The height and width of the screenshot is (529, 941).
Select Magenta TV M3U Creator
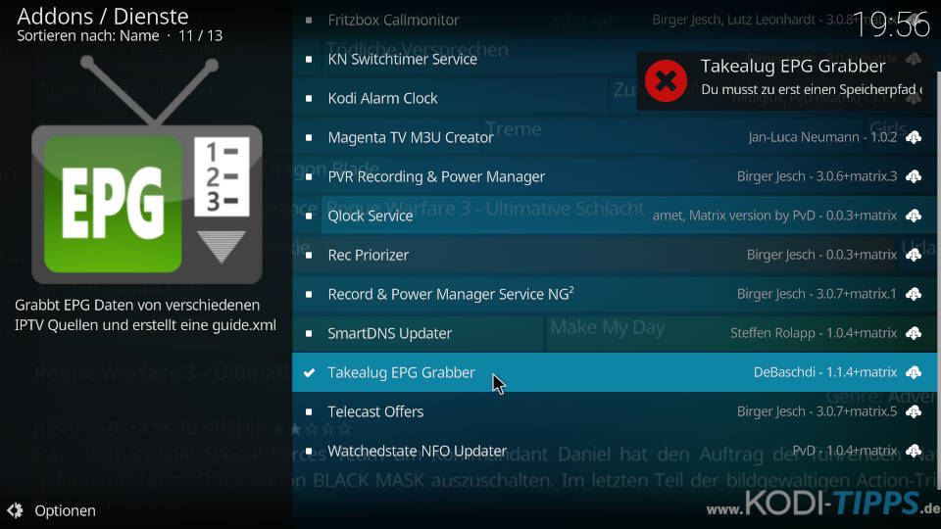tap(615, 137)
